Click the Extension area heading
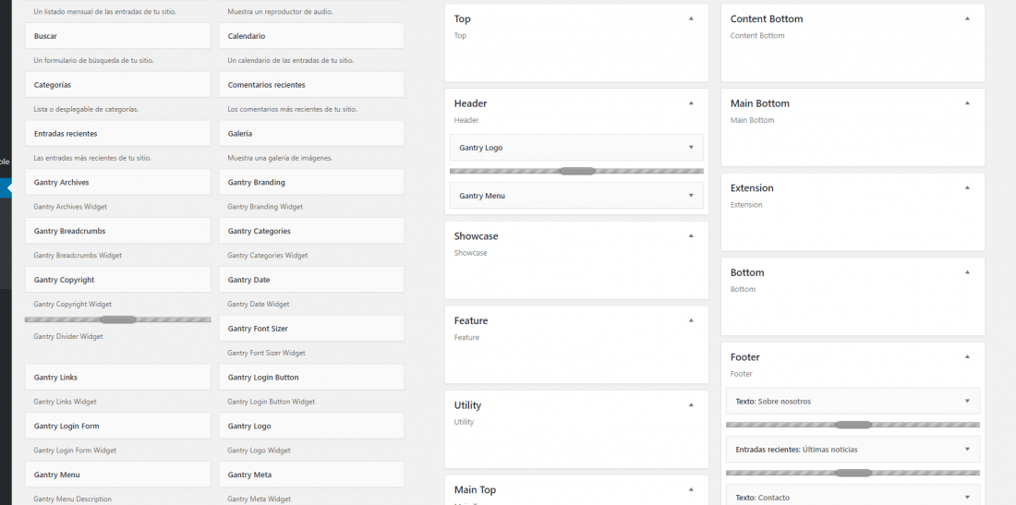The height and width of the screenshot is (505, 1016). pos(752,187)
